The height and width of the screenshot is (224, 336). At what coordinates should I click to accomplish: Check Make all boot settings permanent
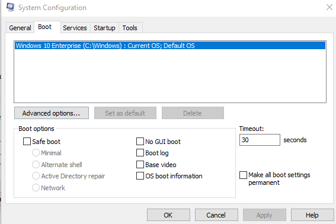243,175
